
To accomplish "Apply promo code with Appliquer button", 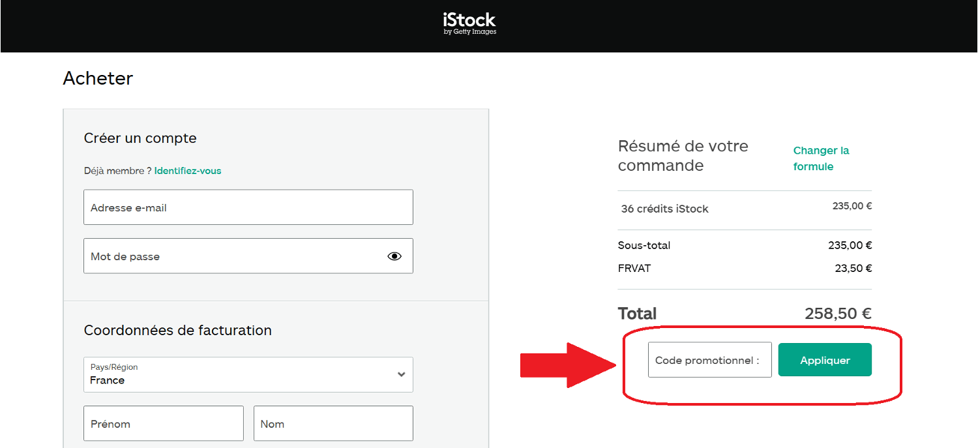I will pyautogui.click(x=825, y=360).
